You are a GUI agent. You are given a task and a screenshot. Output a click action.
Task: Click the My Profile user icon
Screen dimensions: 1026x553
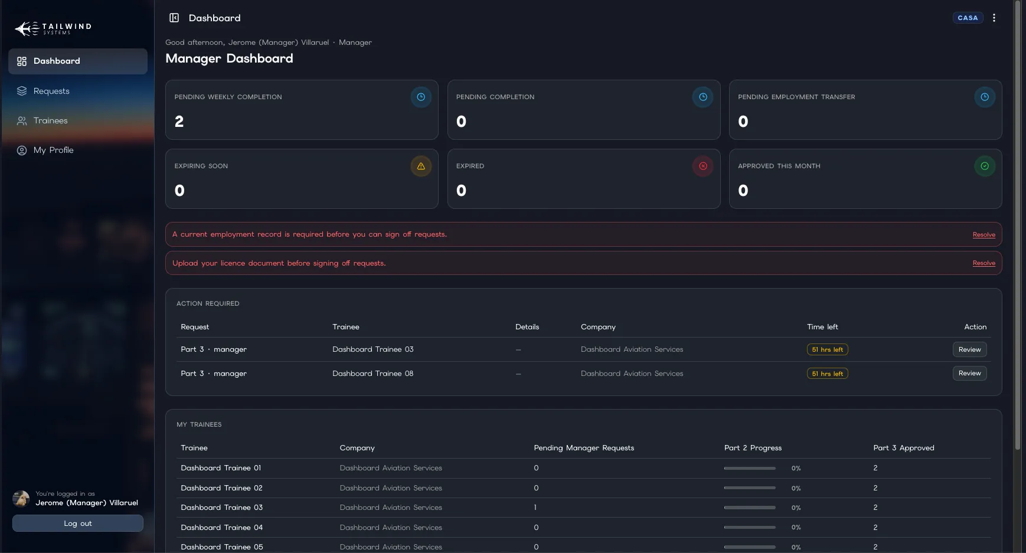click(x=22, y=150)
